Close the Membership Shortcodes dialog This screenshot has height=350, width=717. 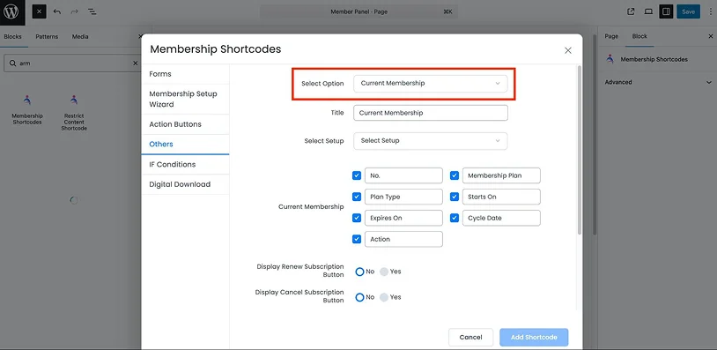pyautogui.click(x=568, y=50)
